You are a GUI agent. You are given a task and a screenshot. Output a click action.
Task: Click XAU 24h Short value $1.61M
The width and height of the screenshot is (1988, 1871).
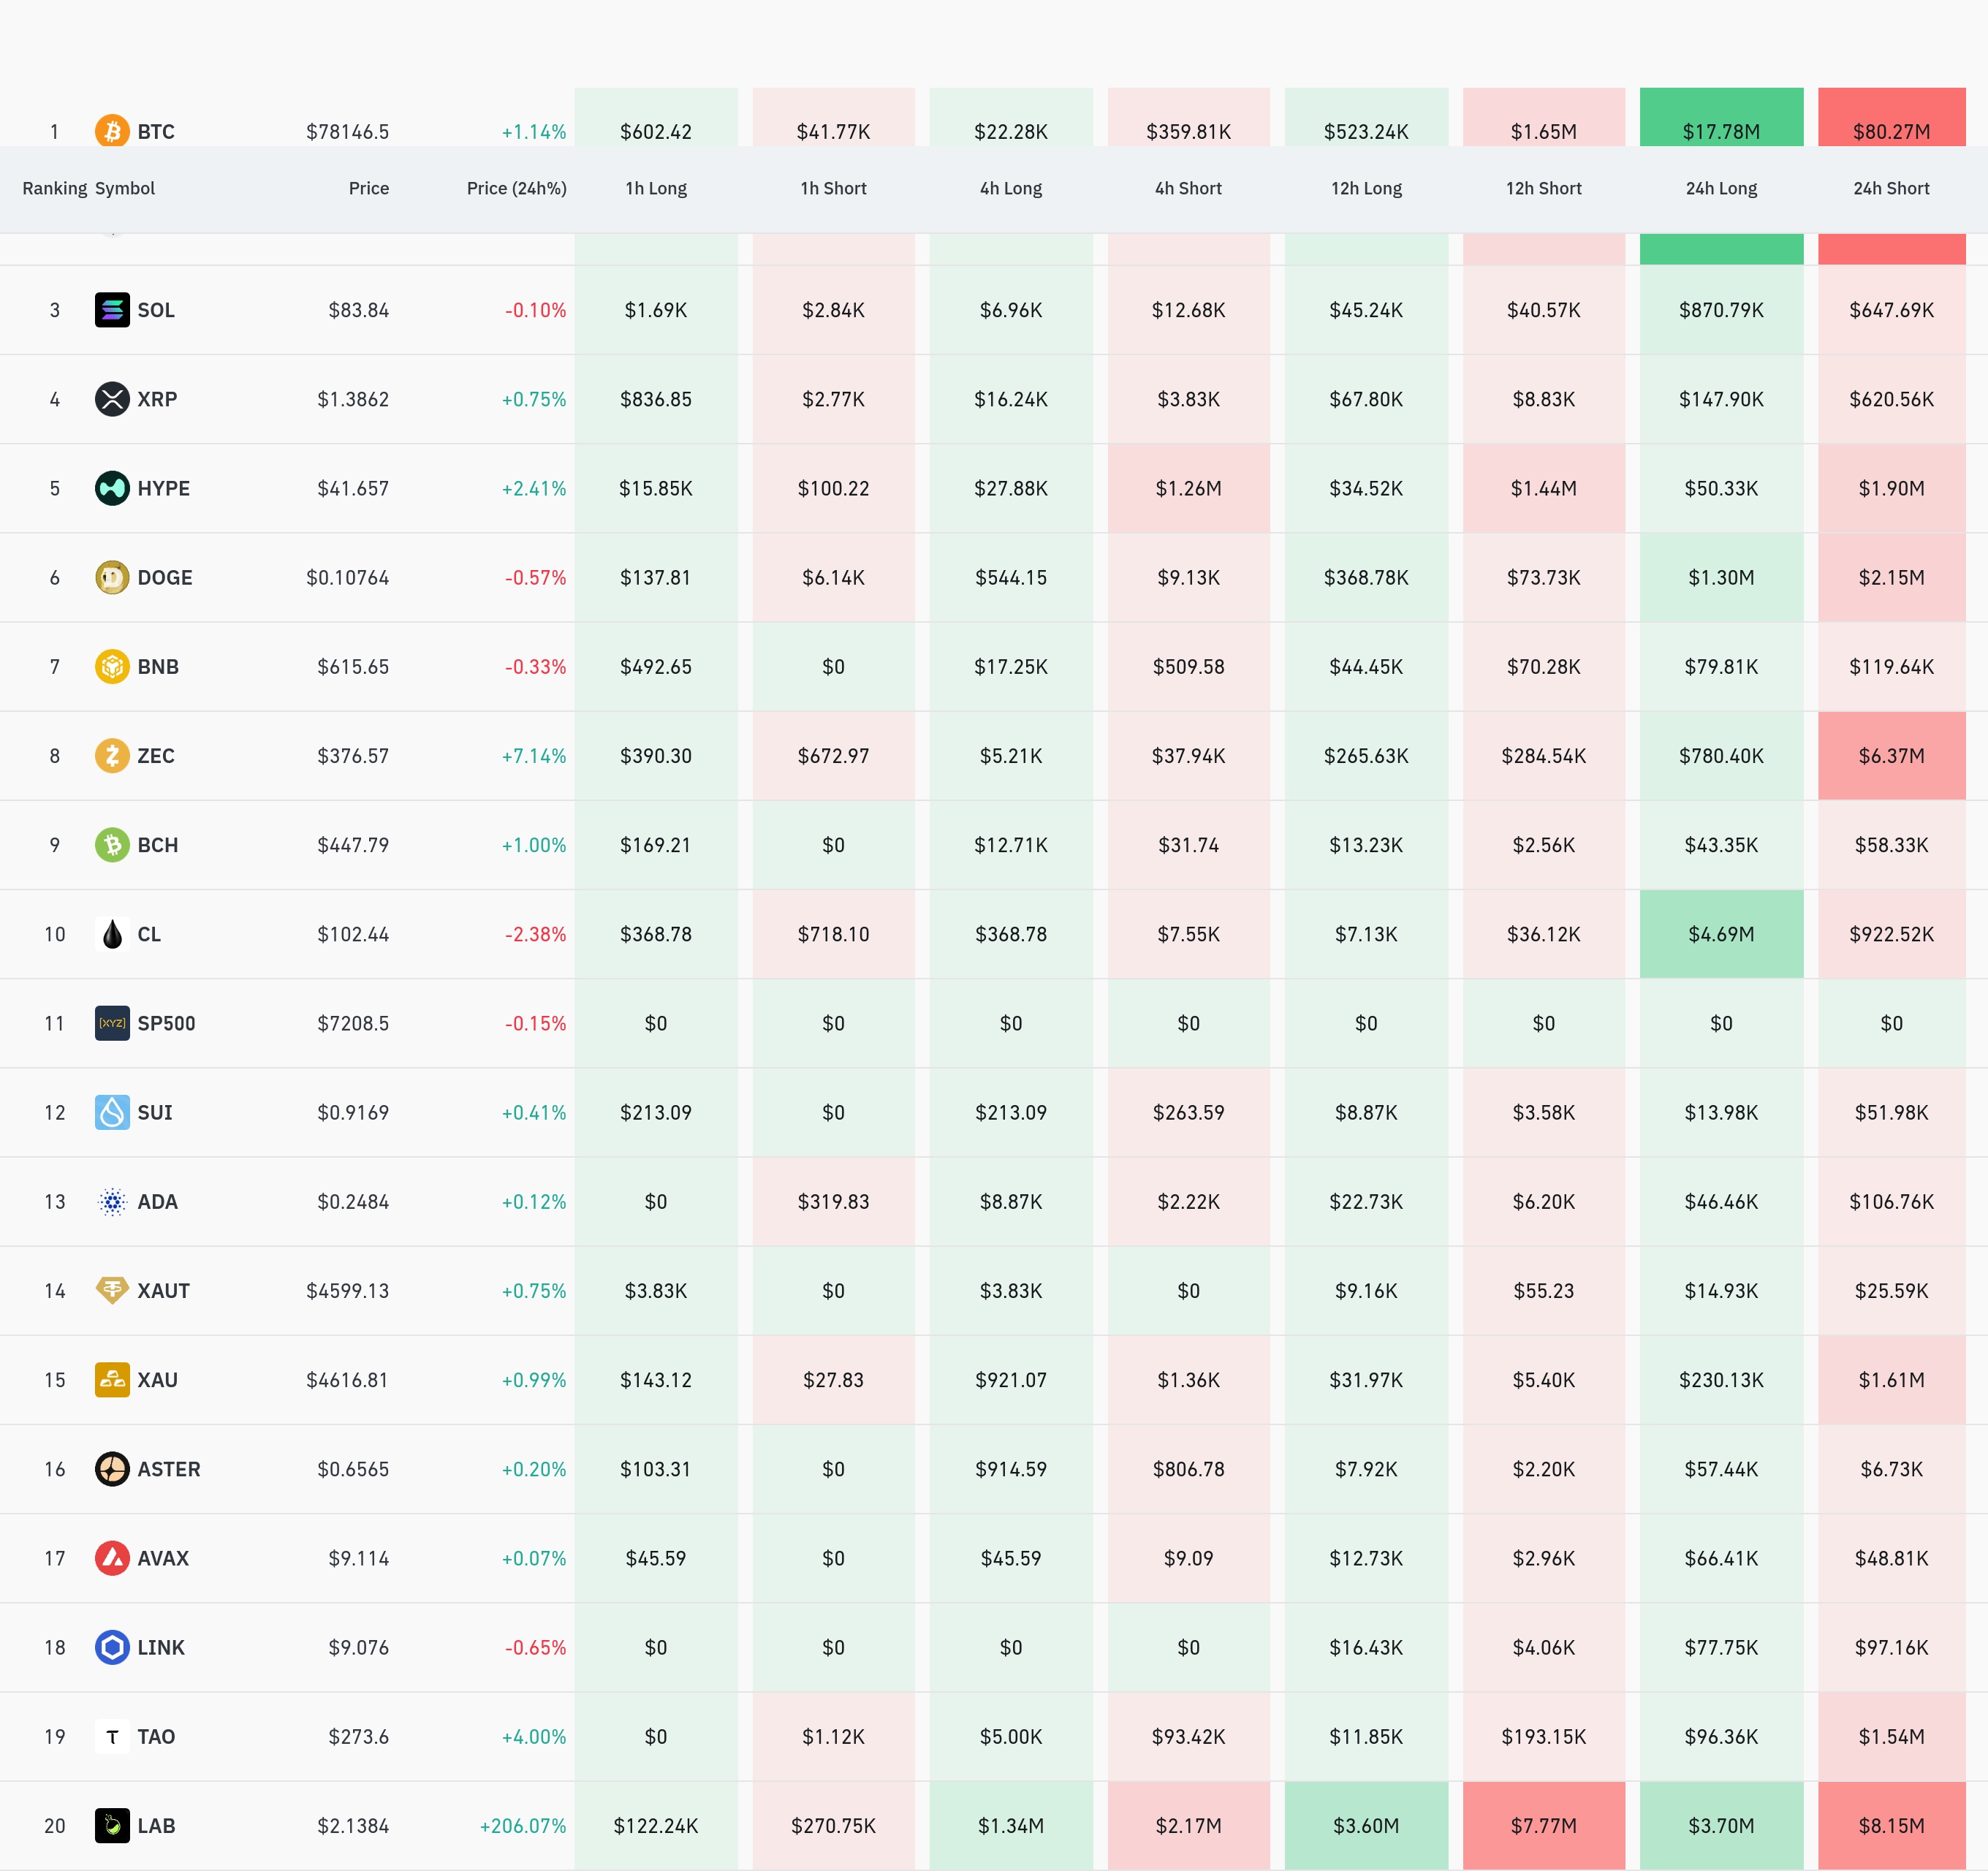1891,1380
